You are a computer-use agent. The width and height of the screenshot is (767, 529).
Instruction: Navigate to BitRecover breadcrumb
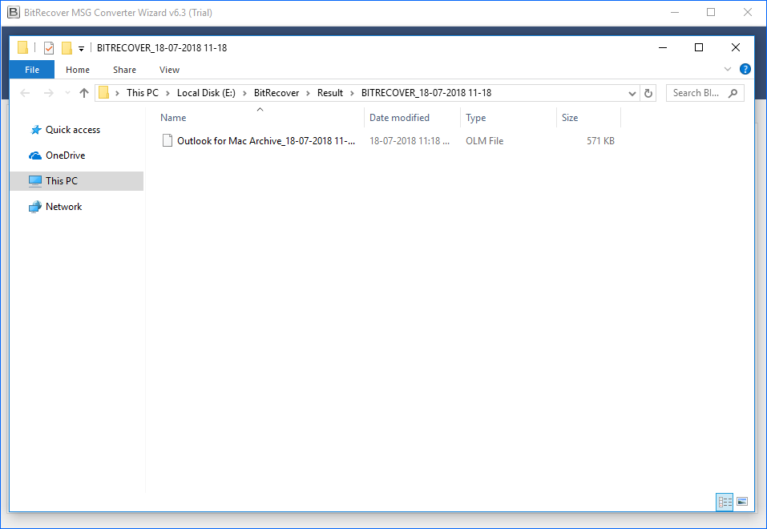pyautogui.click(x=277, y=92)
